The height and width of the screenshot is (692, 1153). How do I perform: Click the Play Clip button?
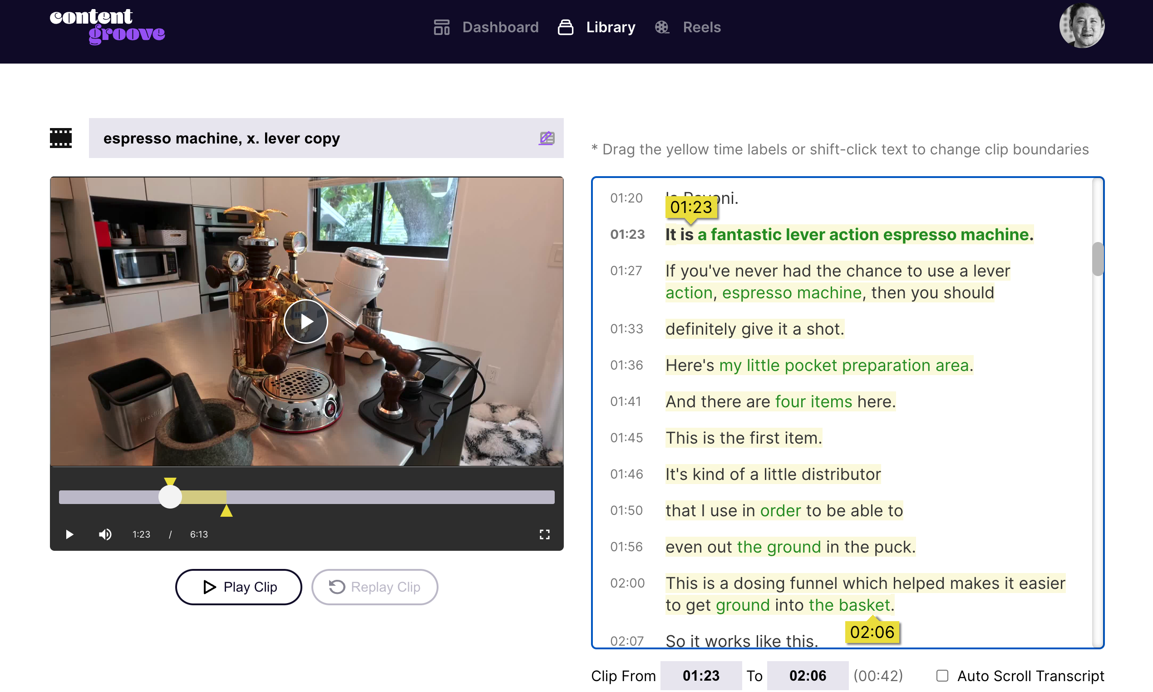coord(239,587)
